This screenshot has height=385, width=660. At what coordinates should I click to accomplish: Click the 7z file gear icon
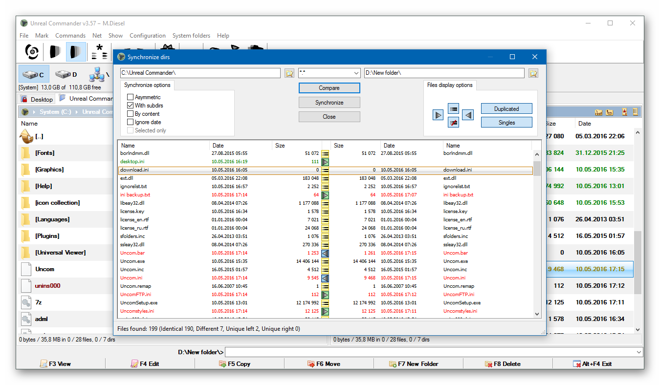26,302
